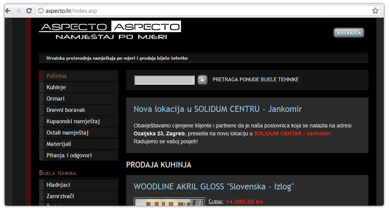The image size is (389, 210).
Task: Click the aspecto.hr/index.asp address bar
Action: tap(208, 11)
